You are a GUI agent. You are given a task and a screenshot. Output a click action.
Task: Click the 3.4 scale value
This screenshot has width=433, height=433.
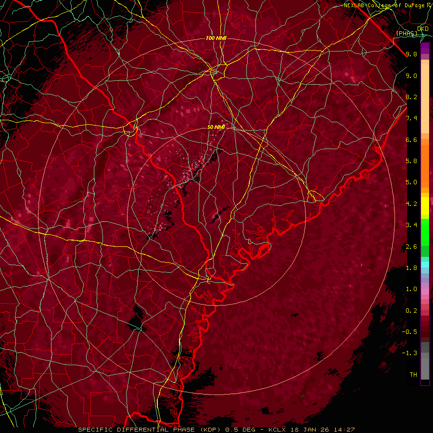[x=411, y=225]
